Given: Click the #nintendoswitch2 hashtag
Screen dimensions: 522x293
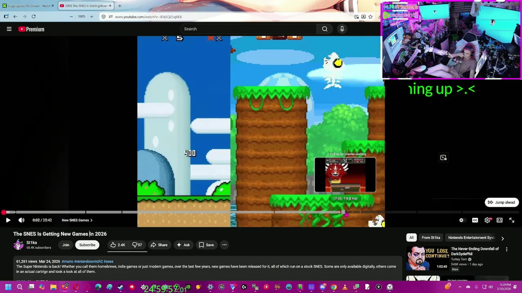Looking at the screenshot, I should click(88, 261).
